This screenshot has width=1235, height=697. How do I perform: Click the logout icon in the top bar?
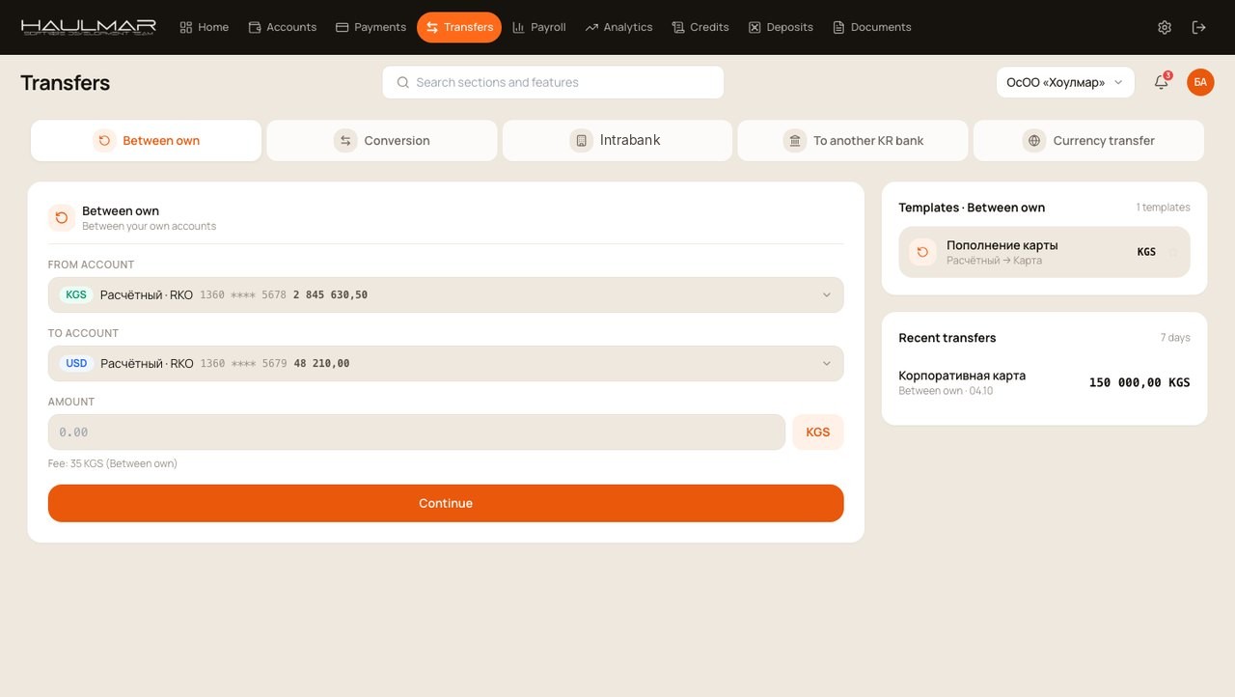tap(1199, 27)
